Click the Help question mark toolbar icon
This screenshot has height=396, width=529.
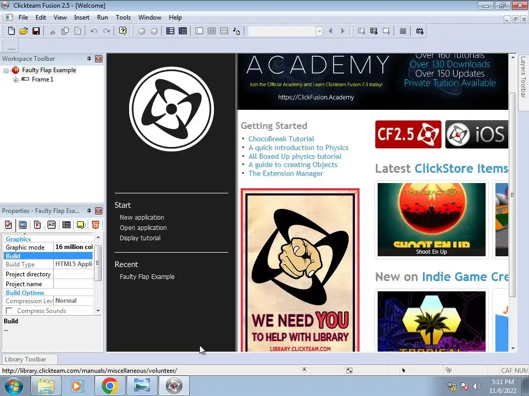(x=123, y=31)
